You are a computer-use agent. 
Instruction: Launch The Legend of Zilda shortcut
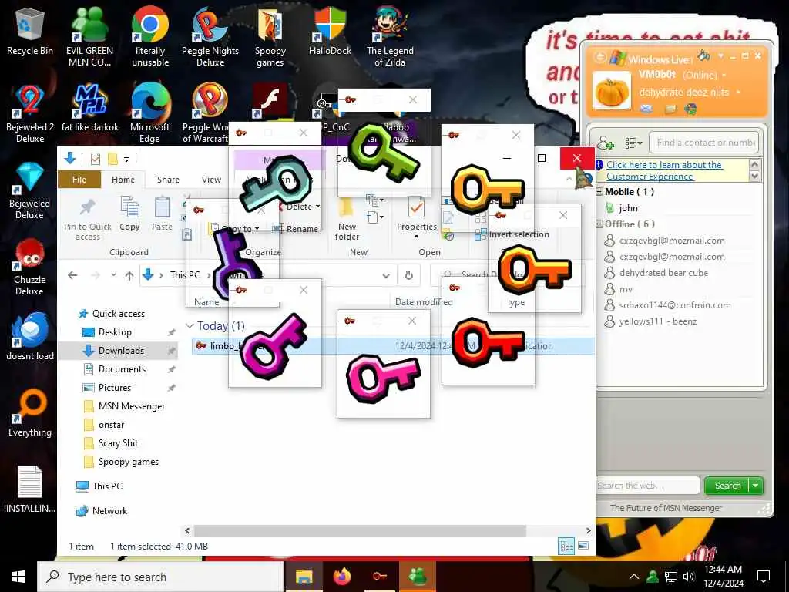pyautogui.click(x=390, y=37)
